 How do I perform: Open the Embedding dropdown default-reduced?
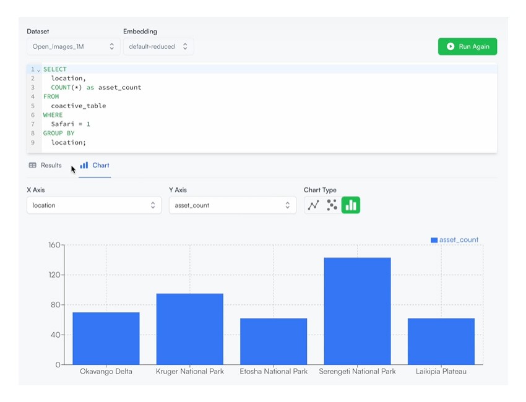158,46
